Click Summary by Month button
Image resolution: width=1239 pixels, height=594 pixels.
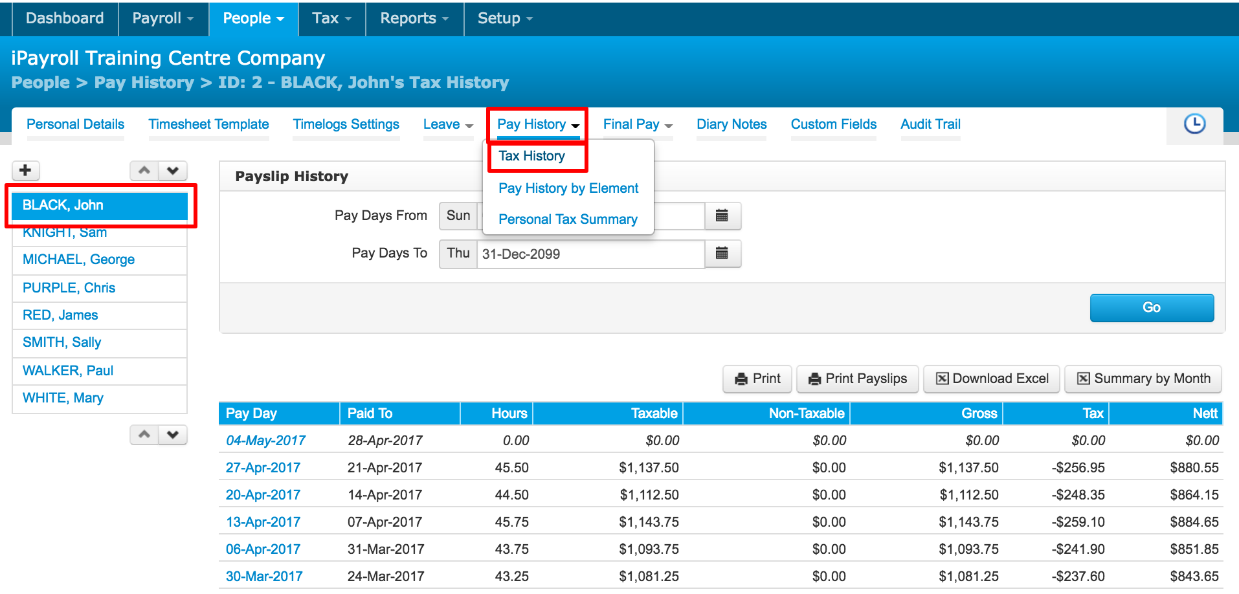[x=1143, y=379]
